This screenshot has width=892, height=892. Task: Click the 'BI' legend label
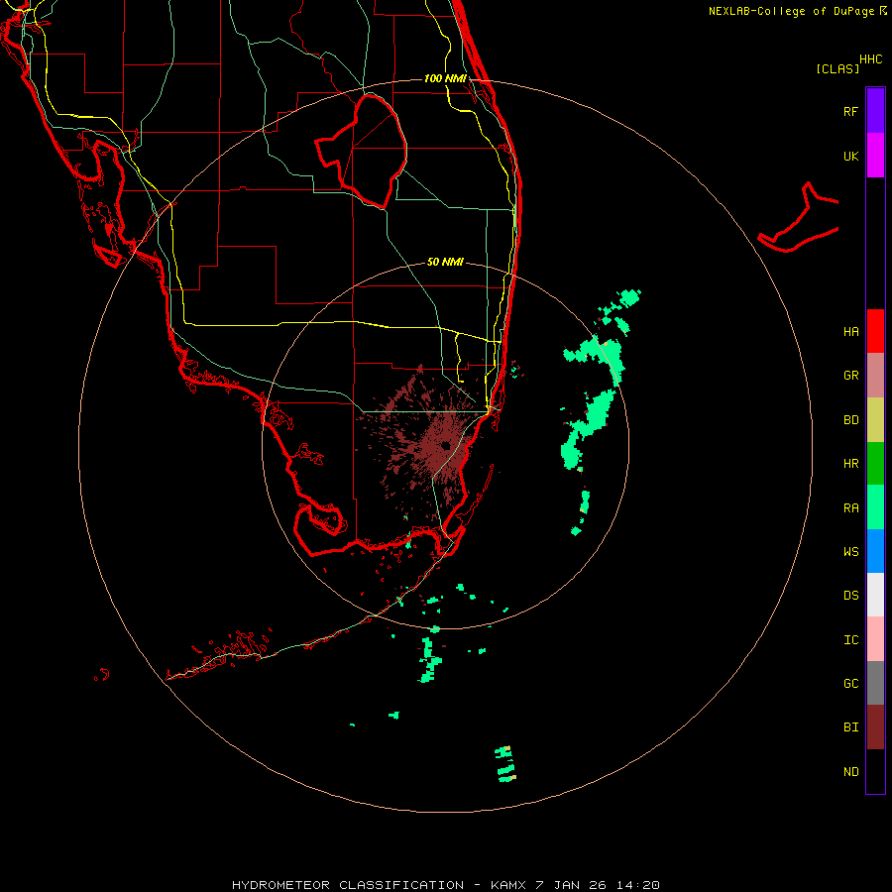(850, 727)
